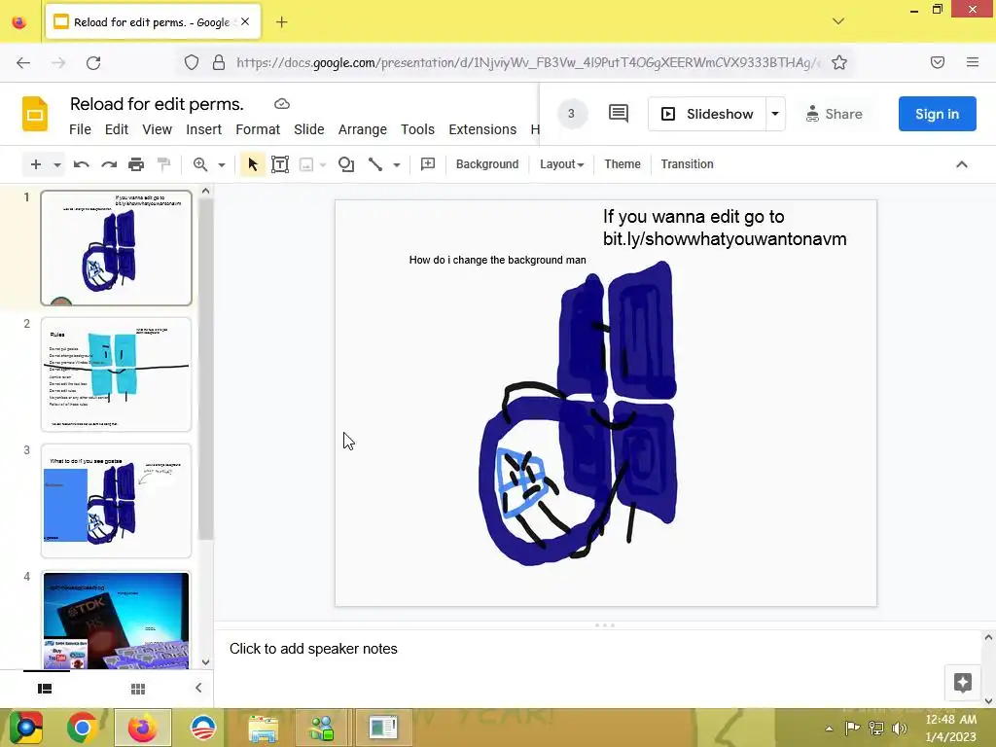The width and height of the screenshot is (996, 747).
Task: Open the File menu
Action: [x=80, y=129]
